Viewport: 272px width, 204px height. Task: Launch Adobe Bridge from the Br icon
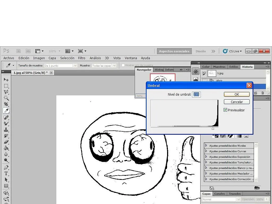[x=19, y=51]
